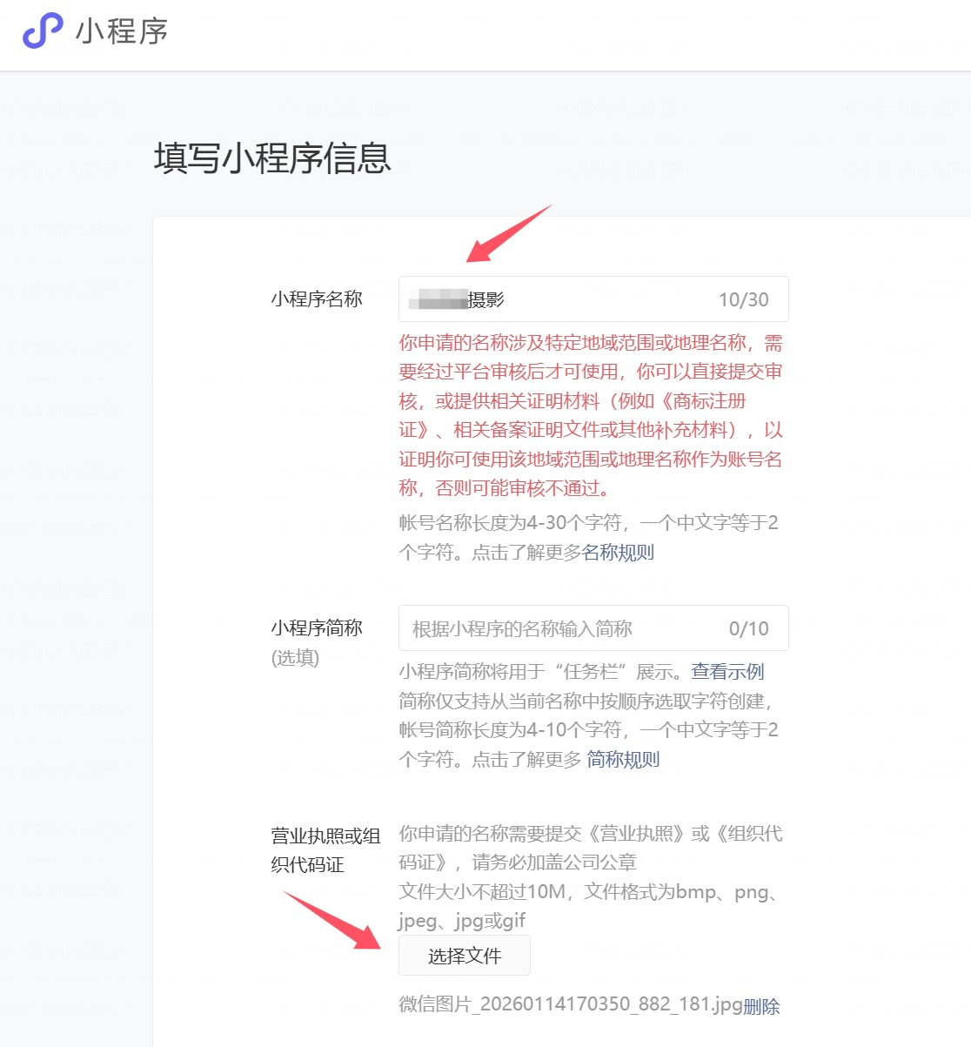Click the red name review warning message
The width and height of the screenshot is (971, 1047).
tap(591, 415)
